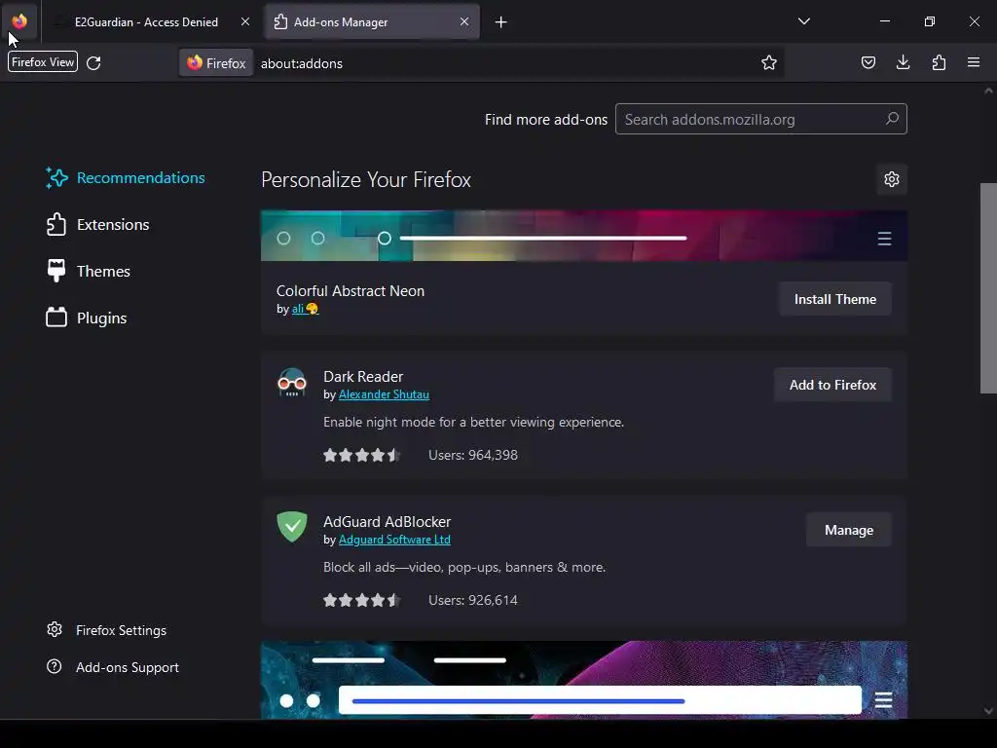Click the Dark Reader title text
Viewport: 997px width, 748px height.
[363, 377]
